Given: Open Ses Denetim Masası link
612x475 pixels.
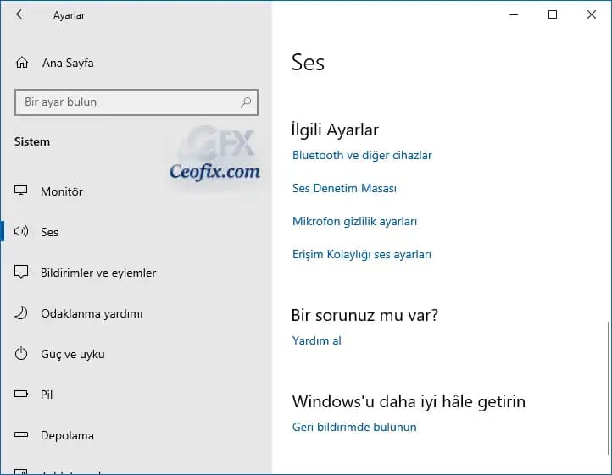Looking at the screenshot, I should [344, 188].
